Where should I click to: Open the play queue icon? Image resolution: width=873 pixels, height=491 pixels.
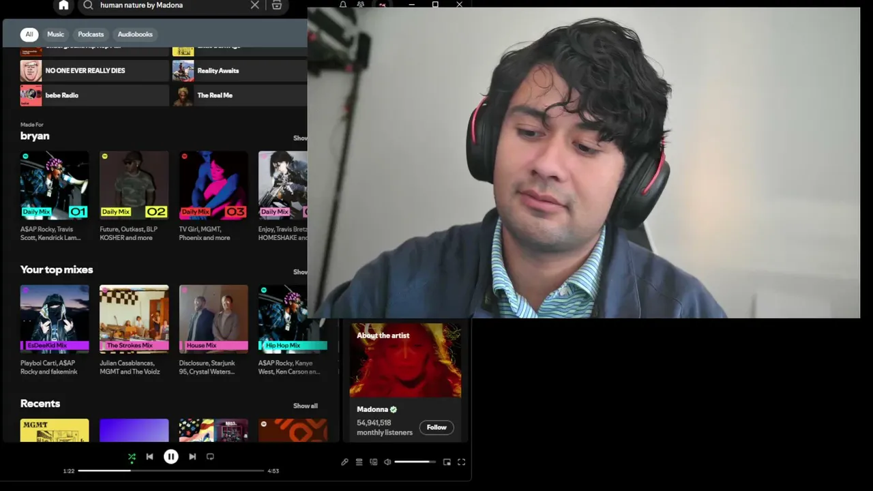pyautogui.click(x=359, y=462)
